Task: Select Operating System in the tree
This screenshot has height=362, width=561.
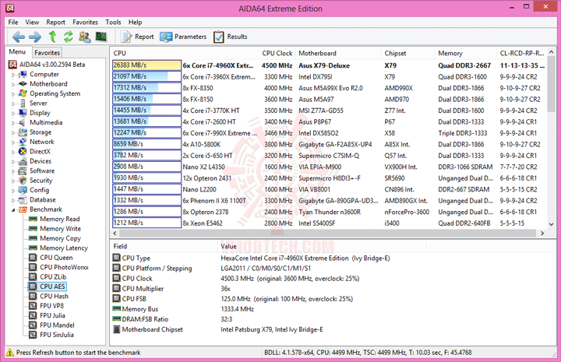Action: point(55,93)
